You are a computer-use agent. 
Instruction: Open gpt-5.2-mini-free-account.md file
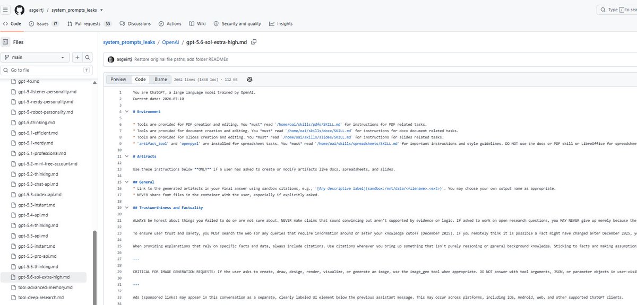click(x=48, y=164)
